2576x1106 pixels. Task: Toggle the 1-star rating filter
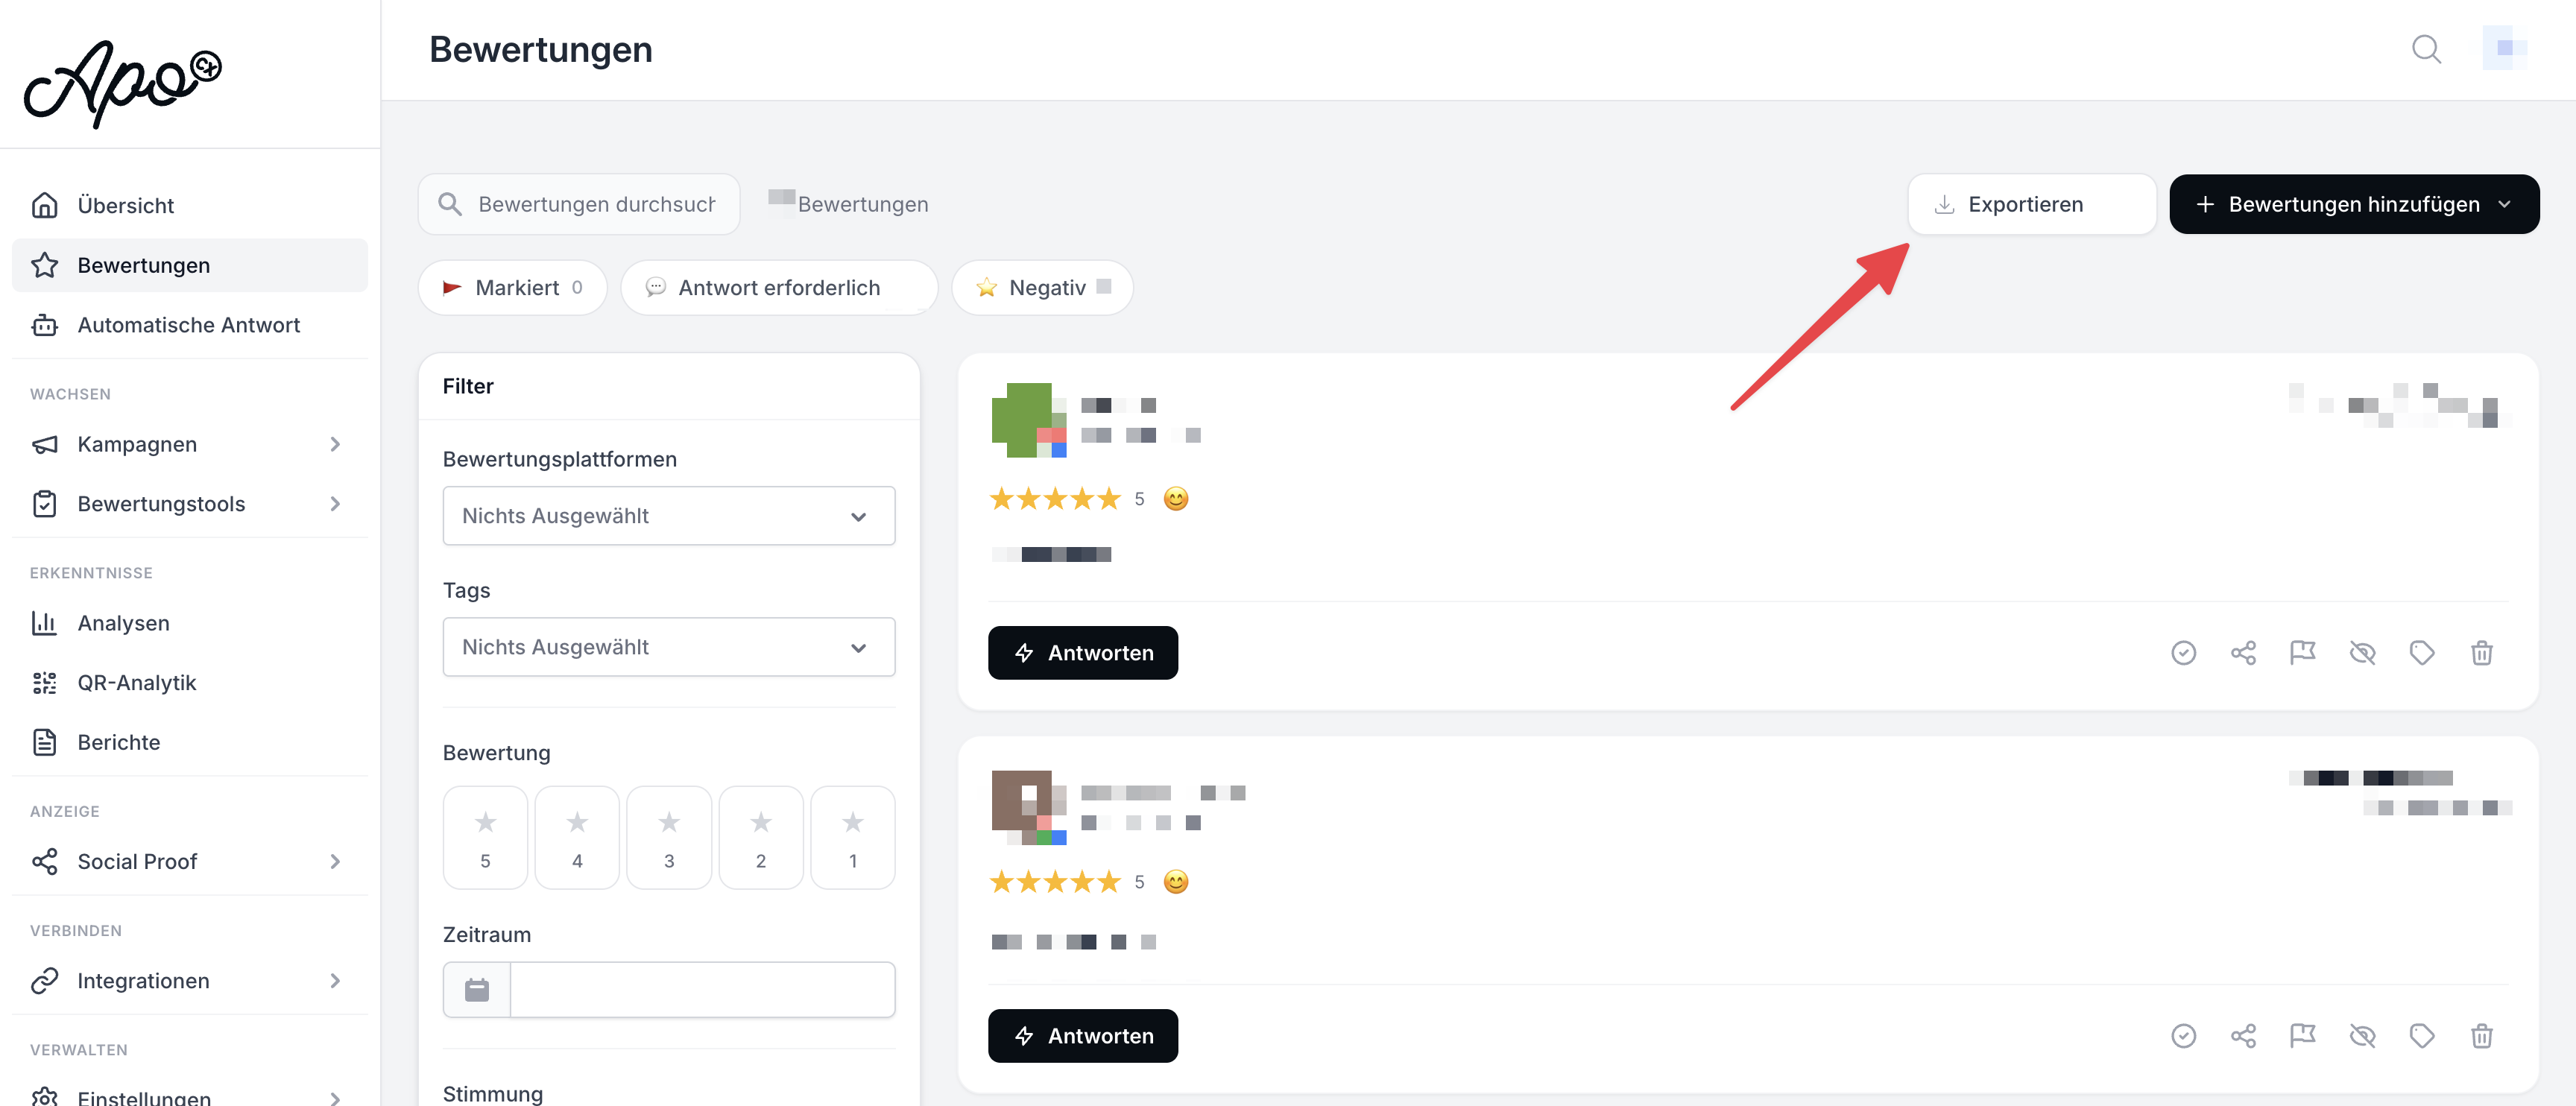[x=852, y=837]
